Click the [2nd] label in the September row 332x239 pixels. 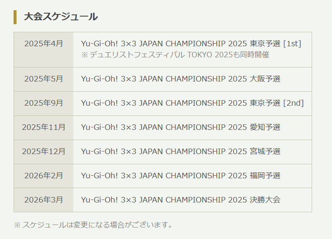(x=293, y=103)
